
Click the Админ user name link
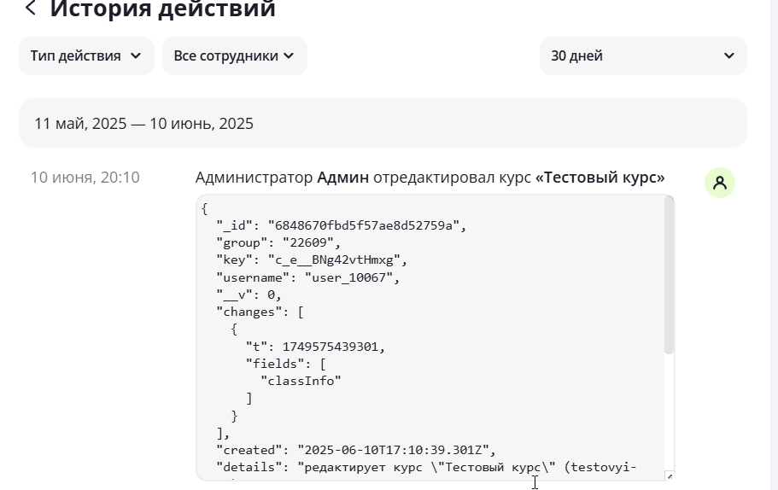tap(342, 177)
